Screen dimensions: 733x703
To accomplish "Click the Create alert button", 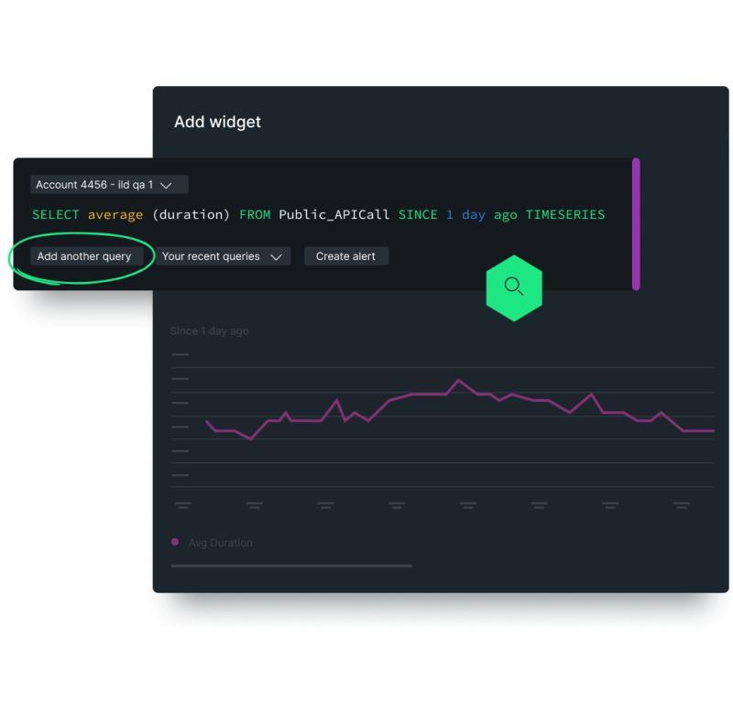I will pyautogui.click(x=346, y=256).
